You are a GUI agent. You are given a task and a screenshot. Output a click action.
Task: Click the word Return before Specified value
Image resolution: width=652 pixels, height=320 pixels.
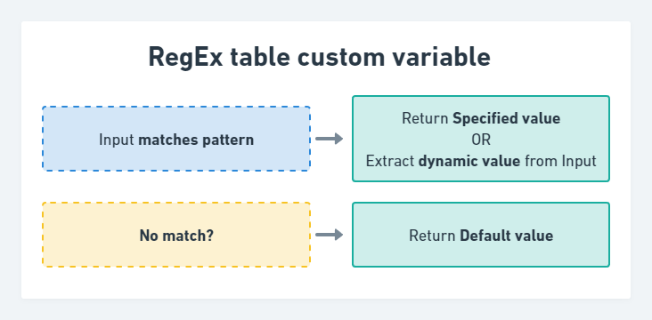point(425,119)
